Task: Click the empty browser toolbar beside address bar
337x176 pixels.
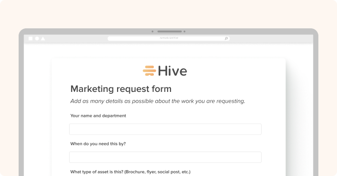Action: pyautogui.click(x=271, y=39)
